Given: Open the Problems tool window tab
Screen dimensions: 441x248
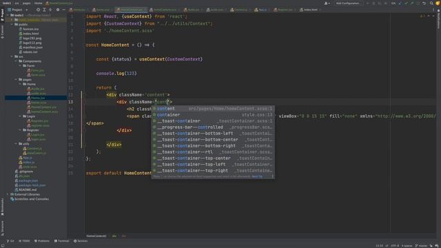Looking at the screenshot, I should tap(41, 241).
